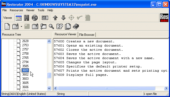Click the Restorator title bar app icon
Viewport: 170px width, 97px height.
click(4, 4)
